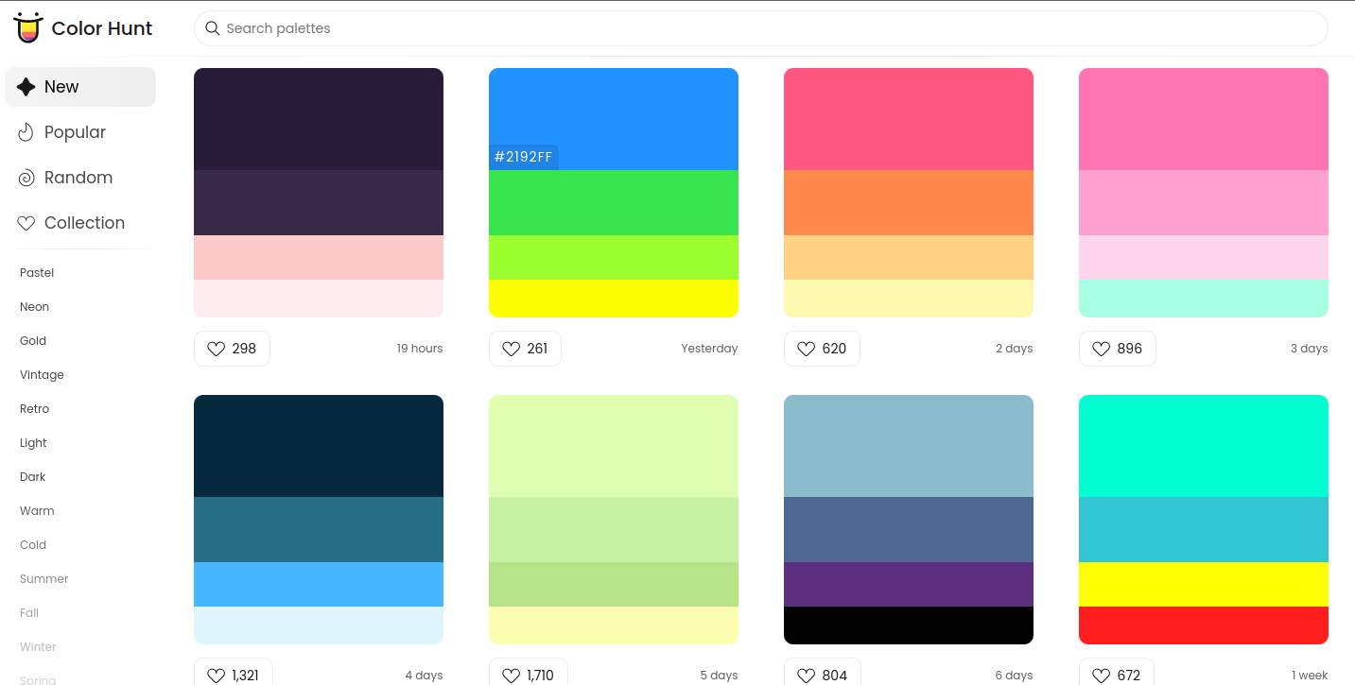This screenshot has width=1355, height=685.
Task: Select the star icon beside New
Action: (x=27, y=86)
